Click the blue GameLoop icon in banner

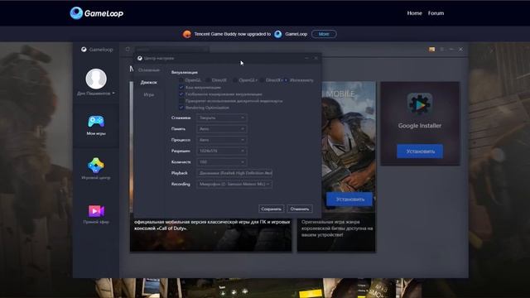point(278,34)
